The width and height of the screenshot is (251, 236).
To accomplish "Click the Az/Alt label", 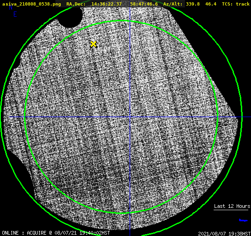I will [173, 4].
